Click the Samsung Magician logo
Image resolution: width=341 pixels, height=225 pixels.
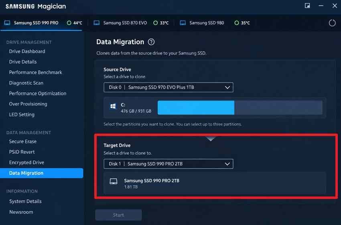tap(36, 6)
